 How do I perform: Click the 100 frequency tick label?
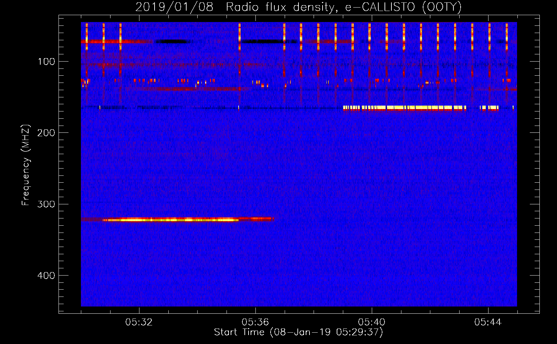46,62
